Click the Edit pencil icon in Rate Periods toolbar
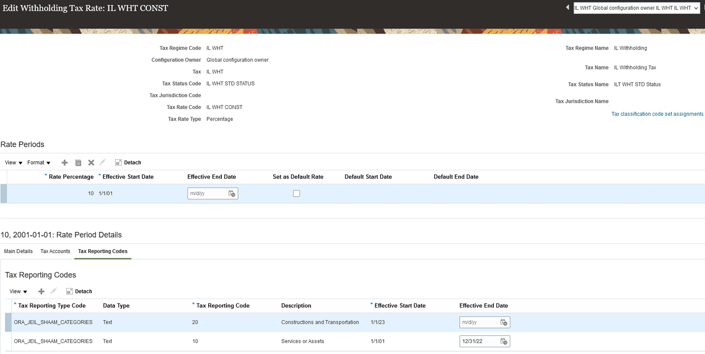 102,162
